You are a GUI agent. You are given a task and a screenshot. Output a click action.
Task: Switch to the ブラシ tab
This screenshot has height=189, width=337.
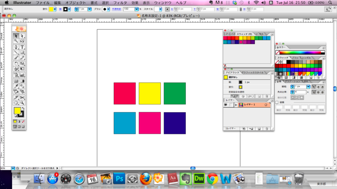tap(295, 58)
